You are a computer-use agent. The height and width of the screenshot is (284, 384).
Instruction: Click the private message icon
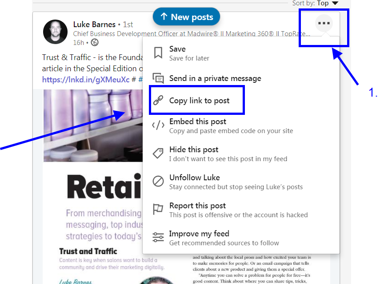coord(158,78)
